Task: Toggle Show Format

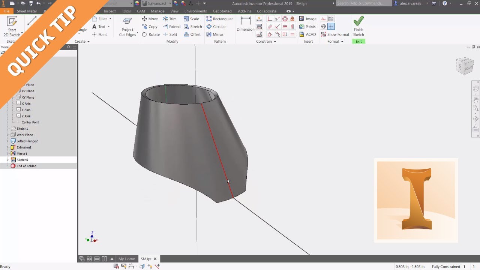Action: [x=335, y=34]
